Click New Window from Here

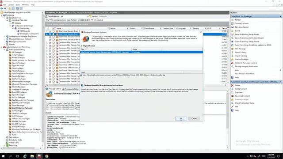click(x=245, y=74)
